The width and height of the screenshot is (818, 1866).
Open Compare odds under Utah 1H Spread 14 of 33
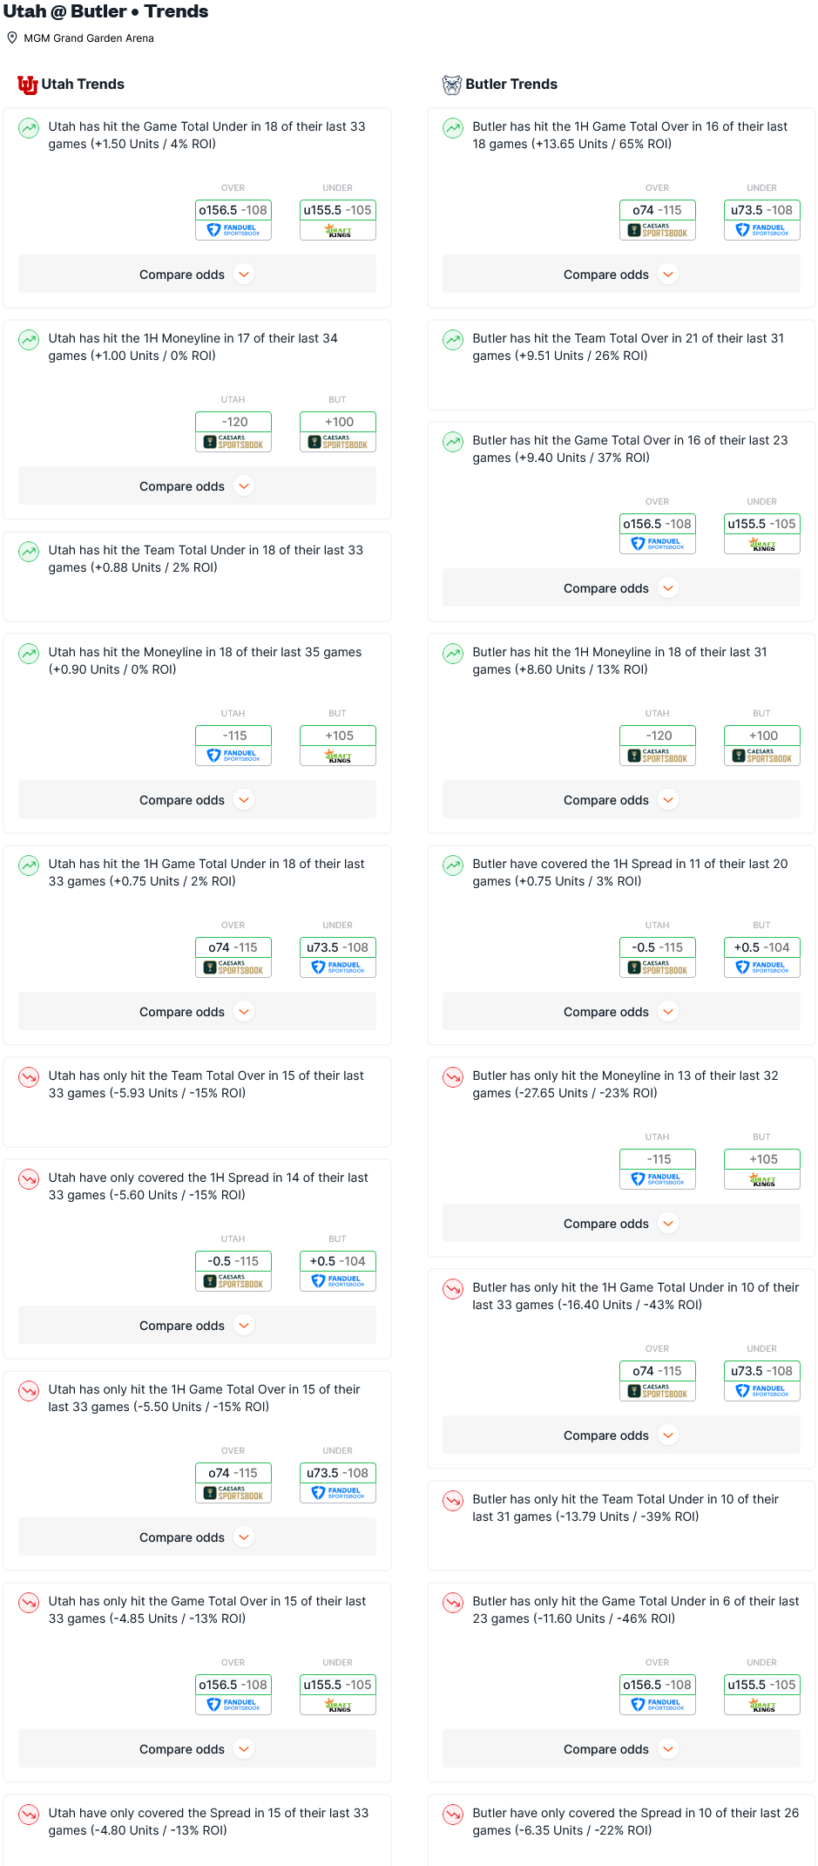(x=197, y=1326)
